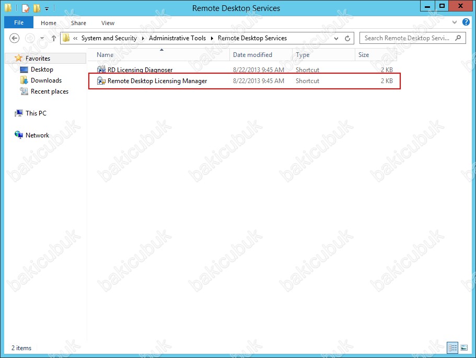Click the Recent places icon

click(x=24, y=91)
